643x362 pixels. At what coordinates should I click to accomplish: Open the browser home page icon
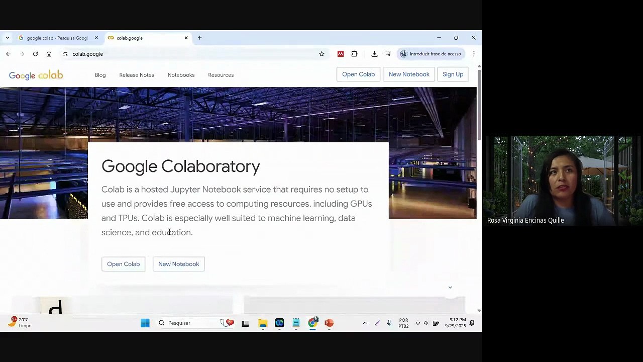pos(49,54)
